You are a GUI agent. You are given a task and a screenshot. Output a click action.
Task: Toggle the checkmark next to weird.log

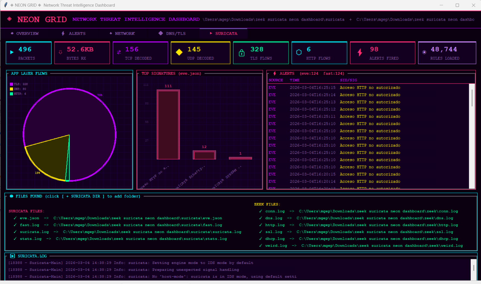(x=261, y=245)
